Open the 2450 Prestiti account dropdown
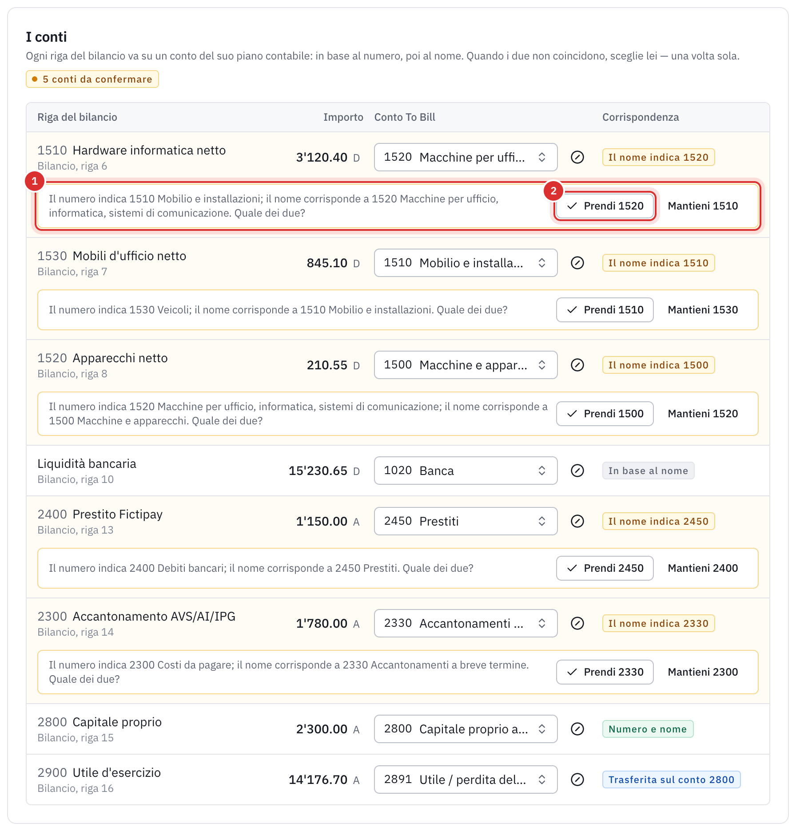The width and height of the screenshot is (796, 831). [466, 521]
